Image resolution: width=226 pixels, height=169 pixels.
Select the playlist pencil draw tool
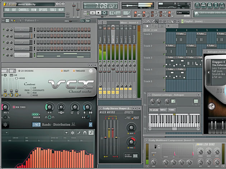click(x=154, y=21)
